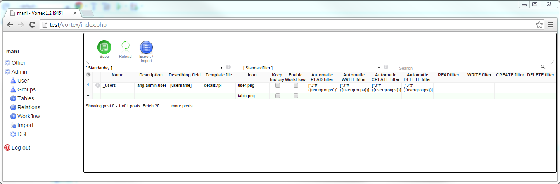Check Keep history in new row
The image size is (560, 184).
tap(277, 96)
